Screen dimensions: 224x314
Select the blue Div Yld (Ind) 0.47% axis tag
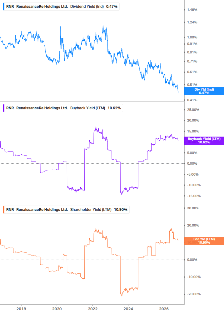coord(204,91)
